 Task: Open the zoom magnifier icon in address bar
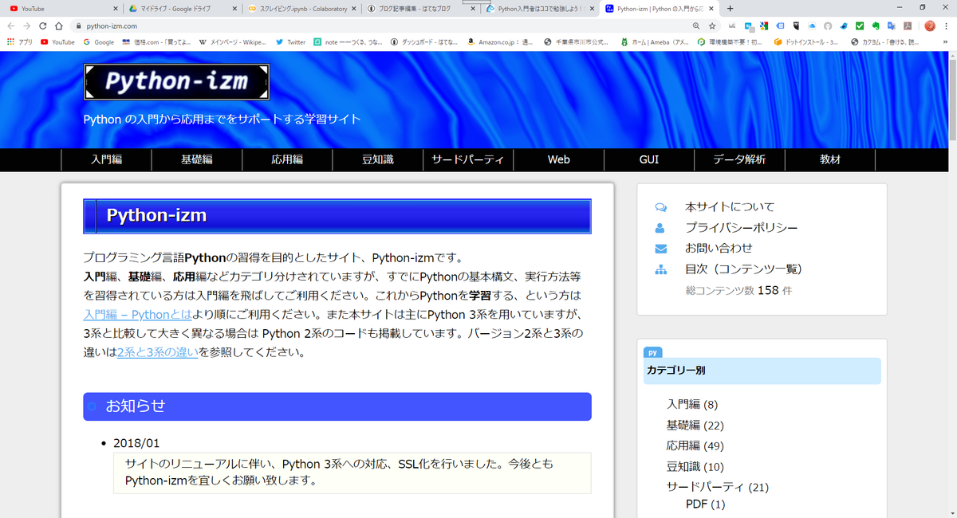point(696,26)
